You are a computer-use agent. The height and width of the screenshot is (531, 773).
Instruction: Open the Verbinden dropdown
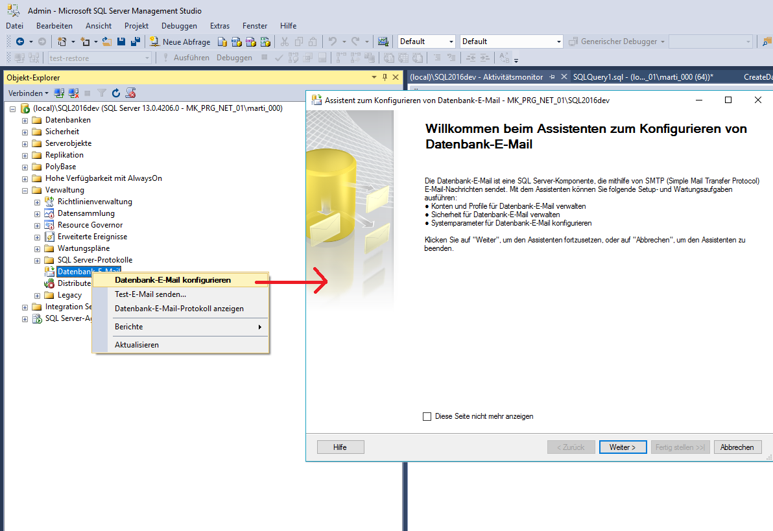coord(29,93)
